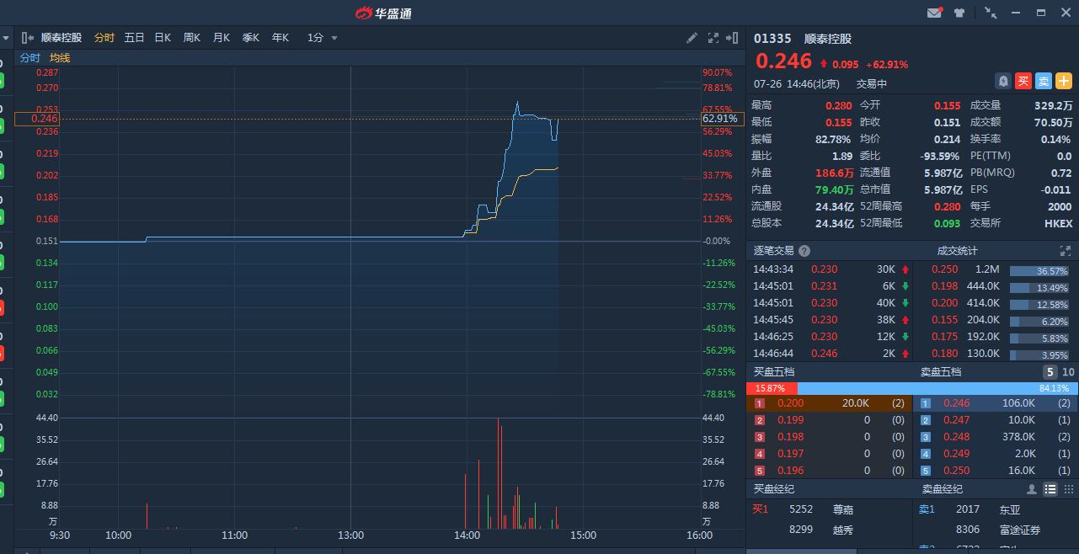Image resolution: width=1079 pixels, height=554 pixels.
Task: Open the messages envelope icon
Action: (934, 13)
